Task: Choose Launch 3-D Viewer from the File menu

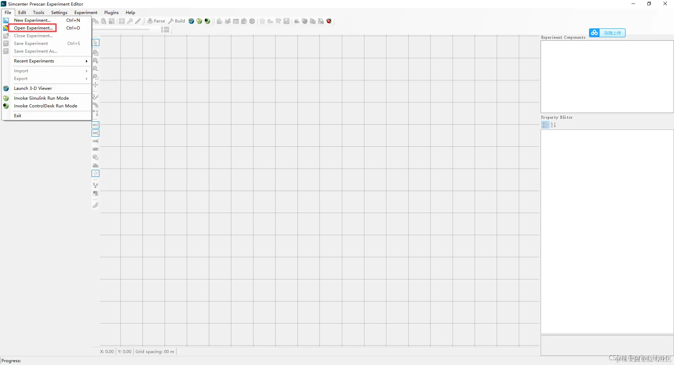Action: pyautogui.click(x=46, y=88)
